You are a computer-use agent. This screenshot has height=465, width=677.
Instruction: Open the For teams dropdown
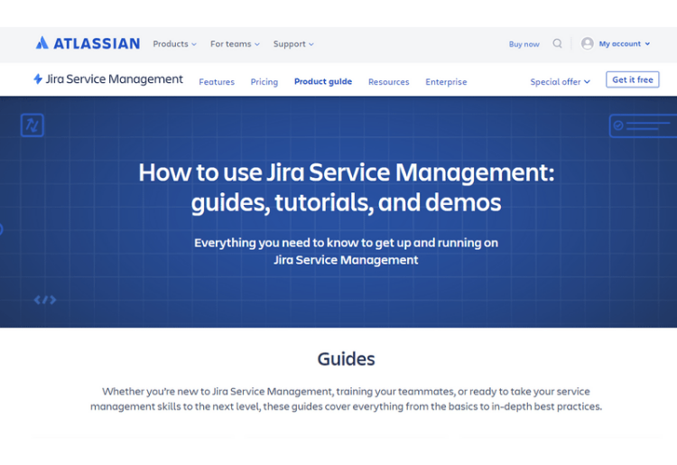click(x=235, y=44)
